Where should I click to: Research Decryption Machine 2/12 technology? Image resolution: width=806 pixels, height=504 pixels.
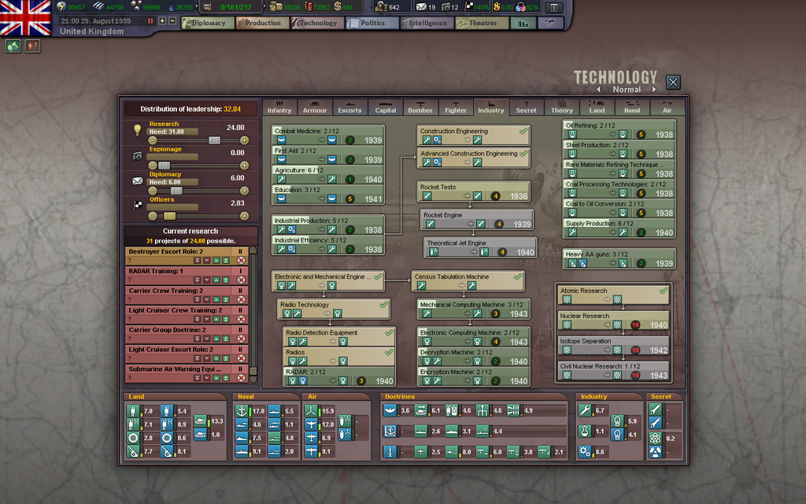(x=473, y=357)
